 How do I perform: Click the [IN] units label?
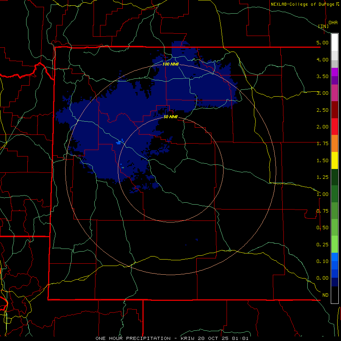point(324,26)
